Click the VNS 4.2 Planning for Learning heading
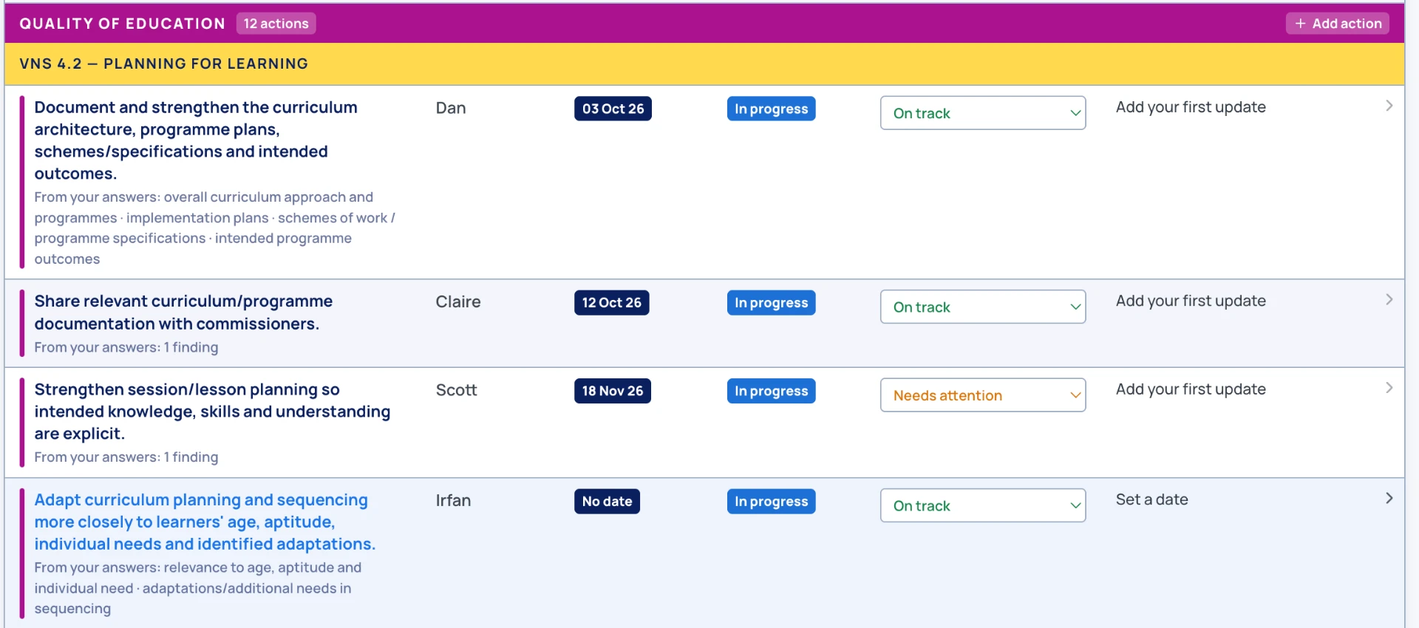 tap(164, 64)
